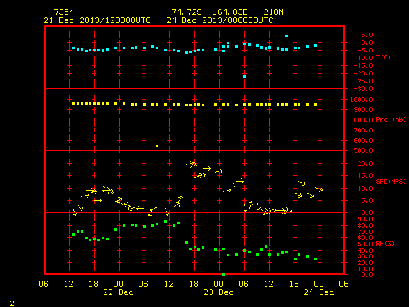
Task: Select the 22 Dec date label
Action: [118, 292]
